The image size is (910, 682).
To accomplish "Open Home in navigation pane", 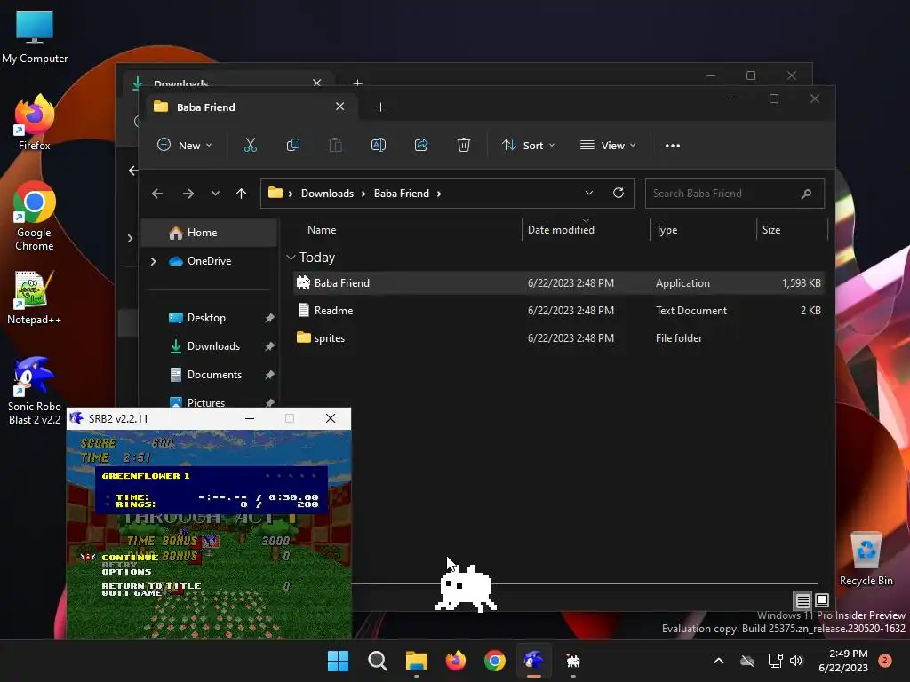I will pos(210,233).
